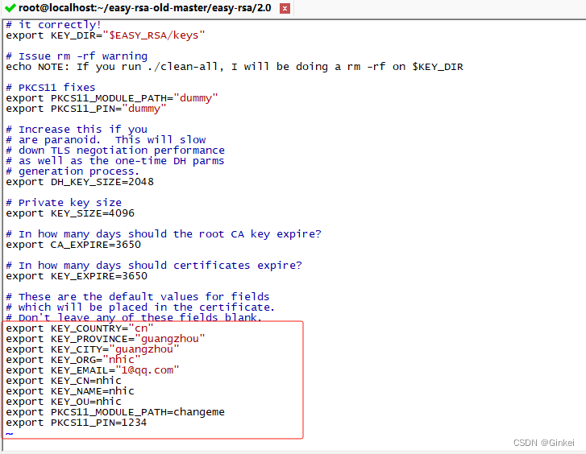Click the export KEY_EXPIRE=3650 line

coord(77,275)
